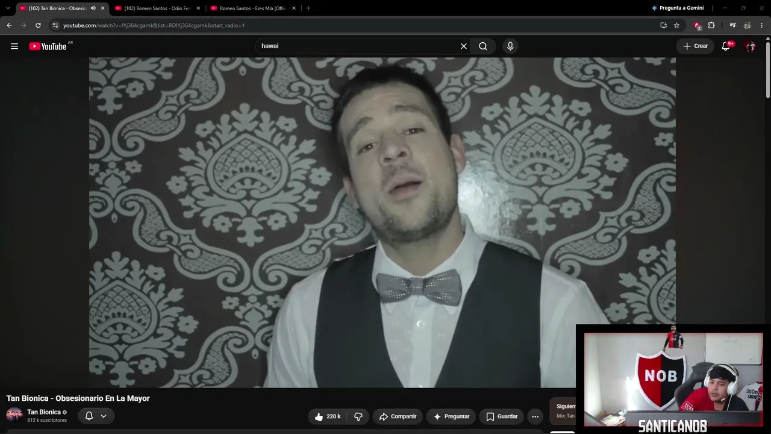Viewport: 771px width, 434px height.
Task: Save the video with Guardar
Action: (x=502, y=417)
